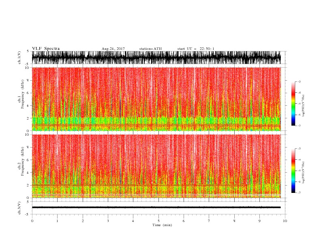Click the "ch.3(V)" amplitude axis label
The height and width of the screenshot is (248, 321).
coord(19,208)
